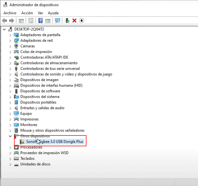This screenshot has width=198, height=186.
Task: Select the DESKTOP-2QI94T2 root node
Action: pyautogui.click(x=29, y=29)
